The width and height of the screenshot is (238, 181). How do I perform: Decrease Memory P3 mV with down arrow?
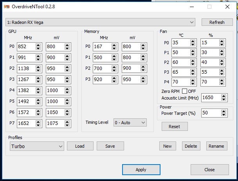point(143,81)
